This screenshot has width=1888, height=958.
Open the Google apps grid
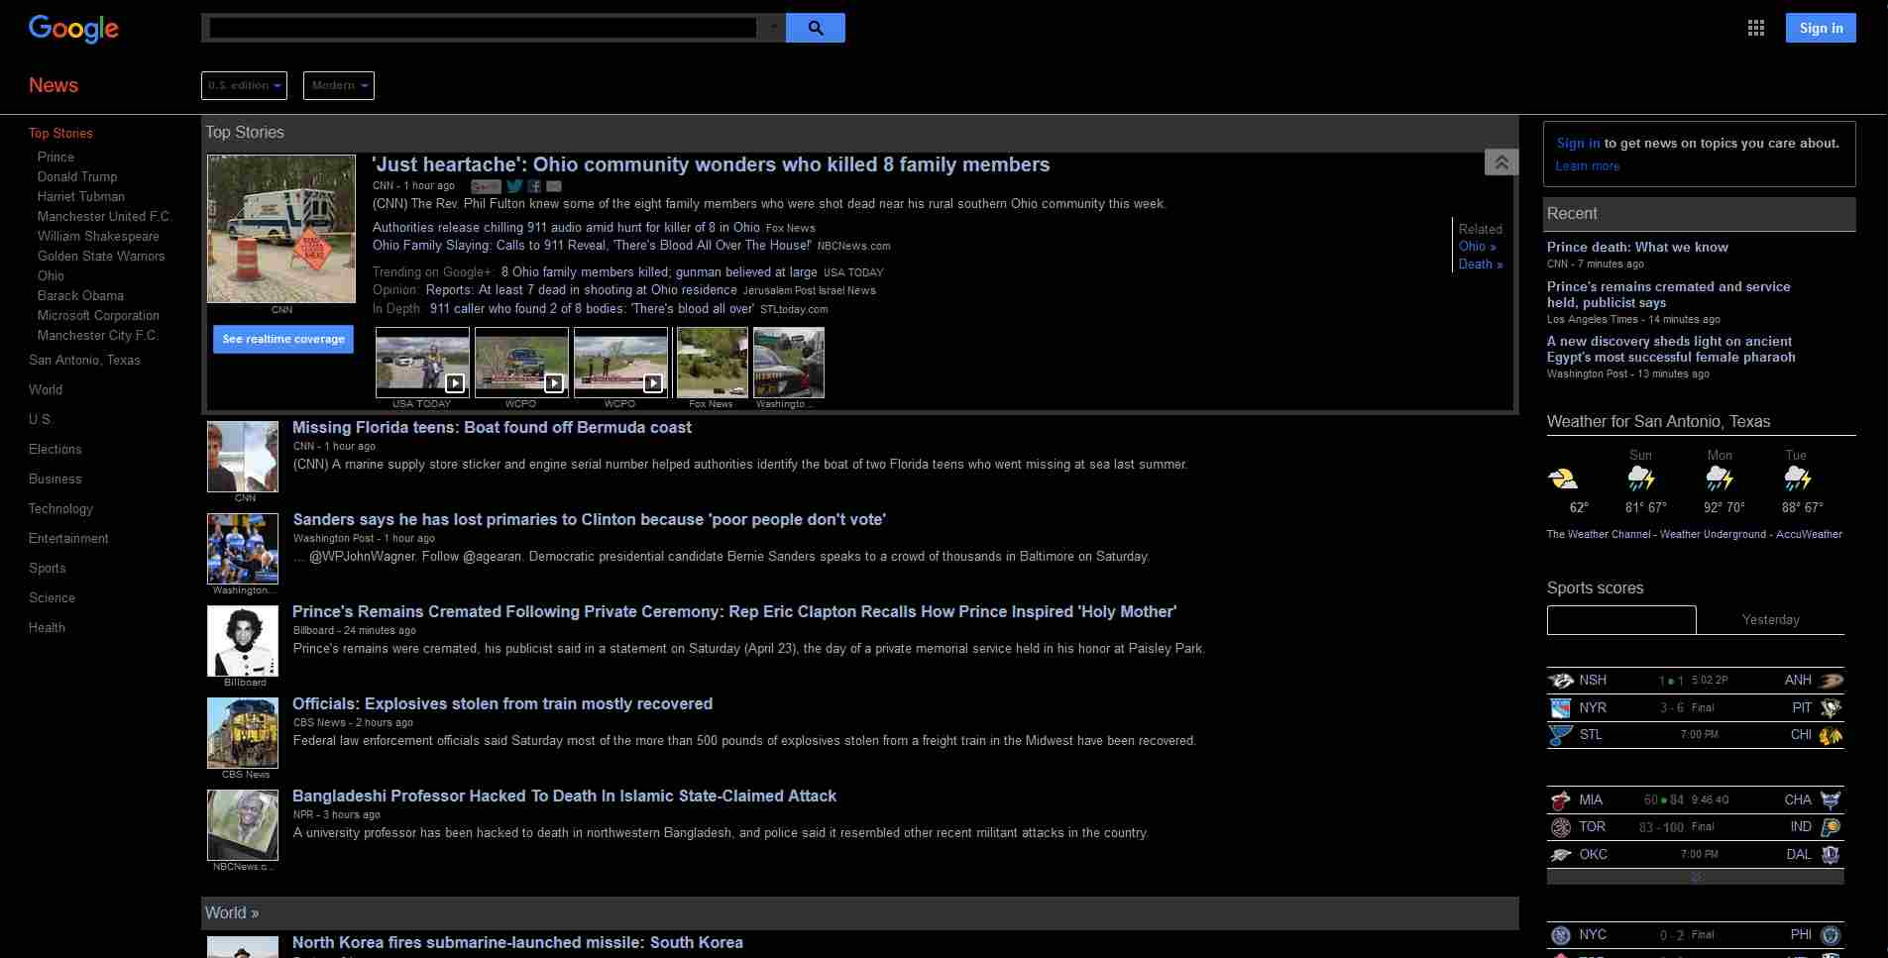click(x=1756, y=28)
